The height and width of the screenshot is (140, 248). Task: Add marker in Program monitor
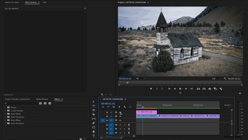pyautogui.click(x=151, y=89)
